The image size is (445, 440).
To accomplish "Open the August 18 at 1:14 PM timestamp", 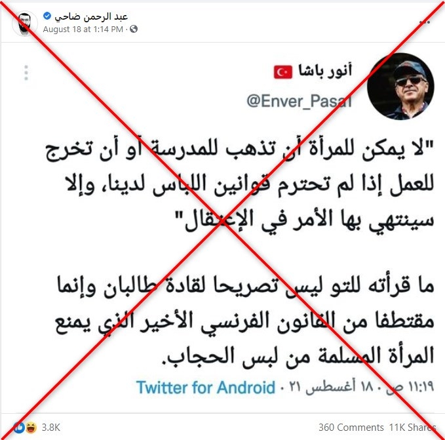I will click(x=83, y=30).
